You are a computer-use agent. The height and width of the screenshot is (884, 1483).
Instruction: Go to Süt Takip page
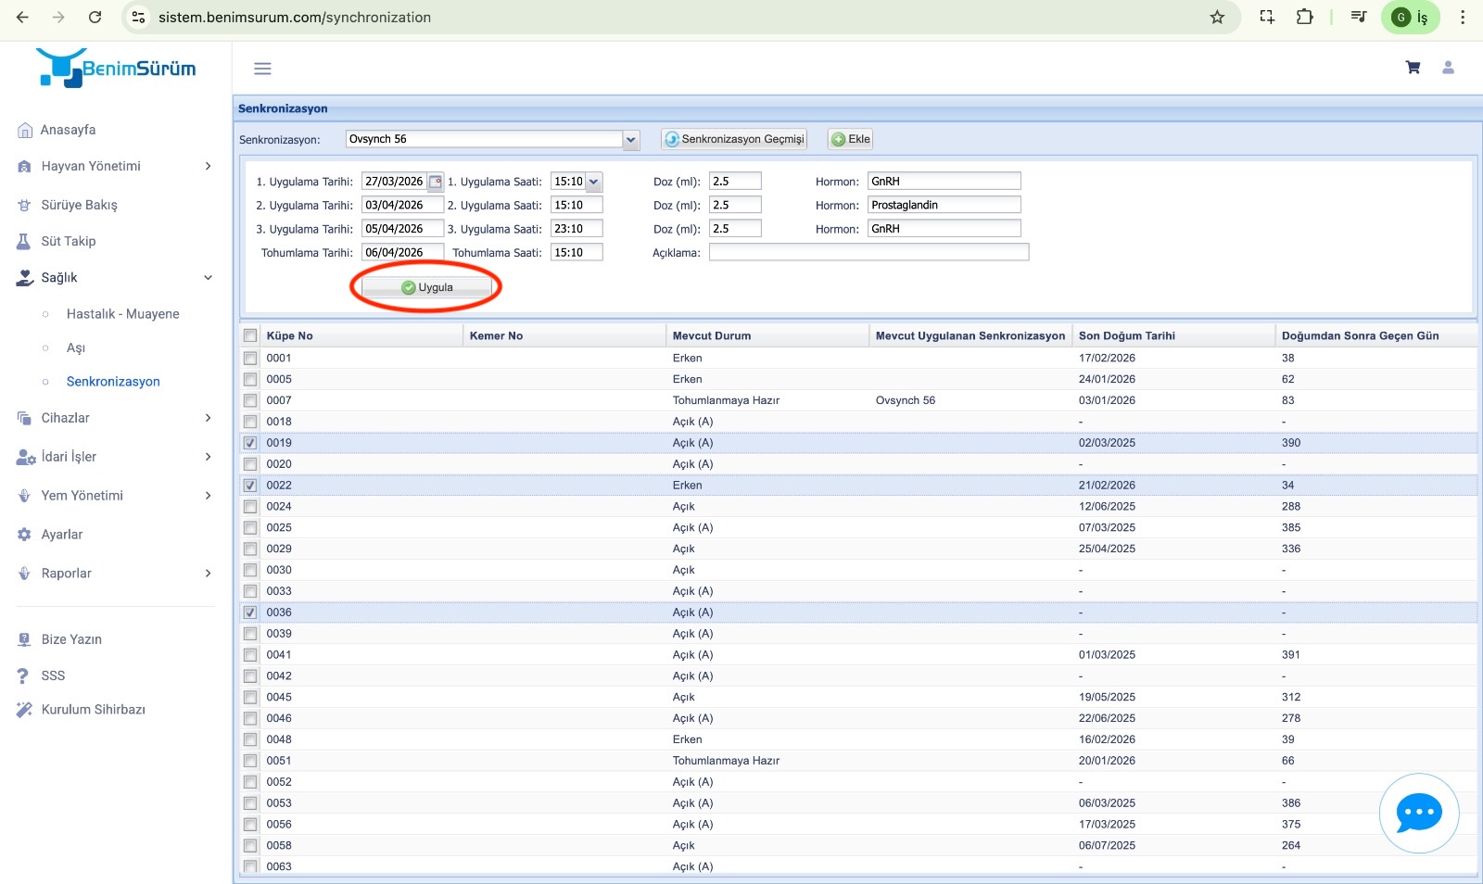click(x=69, y=241)
